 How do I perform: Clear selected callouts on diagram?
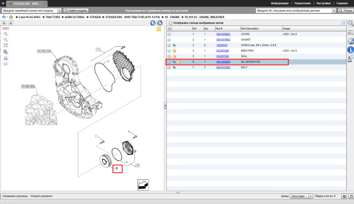click(6, 52)
